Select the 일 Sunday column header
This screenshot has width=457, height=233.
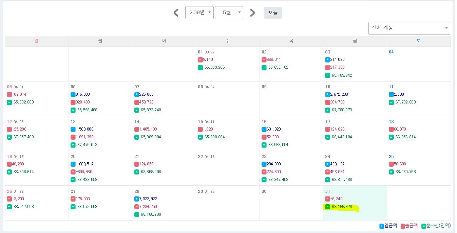click(x=36, y=41)
